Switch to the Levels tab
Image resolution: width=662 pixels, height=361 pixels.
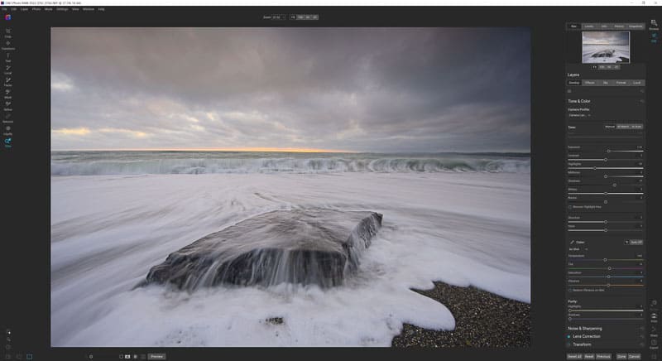[589, 26]
